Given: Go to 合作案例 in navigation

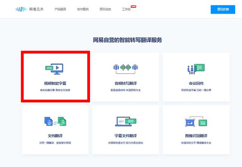Looking at the screenshot, I should click(83, 9).
